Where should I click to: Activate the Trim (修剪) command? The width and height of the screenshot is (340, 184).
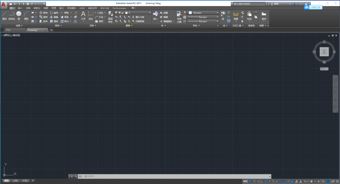point(65,13)
